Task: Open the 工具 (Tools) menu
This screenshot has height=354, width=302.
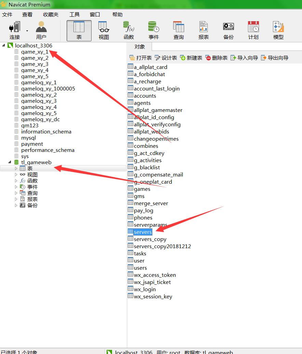Action: pyautogui.click(x=74, y=14)
